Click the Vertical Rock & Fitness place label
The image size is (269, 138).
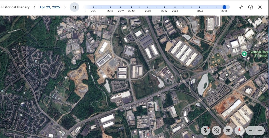(x=259, y=54)
